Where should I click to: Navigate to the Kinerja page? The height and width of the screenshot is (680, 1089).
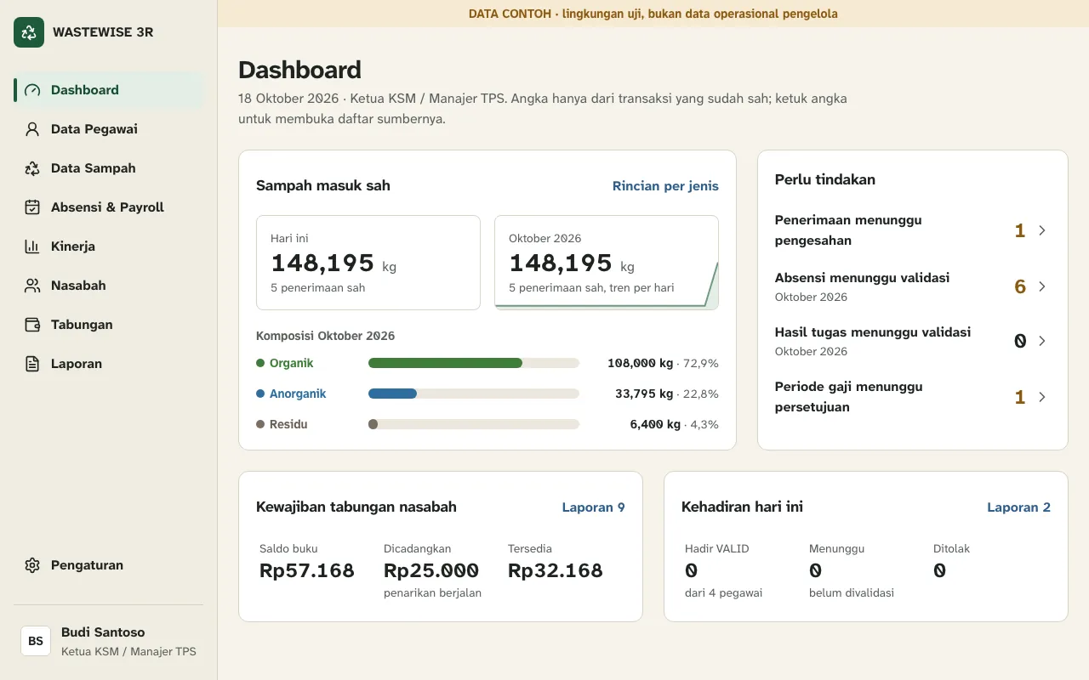tap(109, 246)
